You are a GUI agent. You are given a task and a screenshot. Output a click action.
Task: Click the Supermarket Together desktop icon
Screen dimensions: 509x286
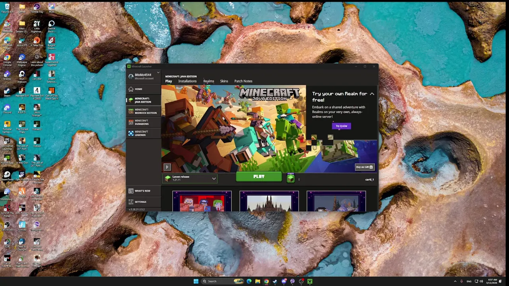51,60
